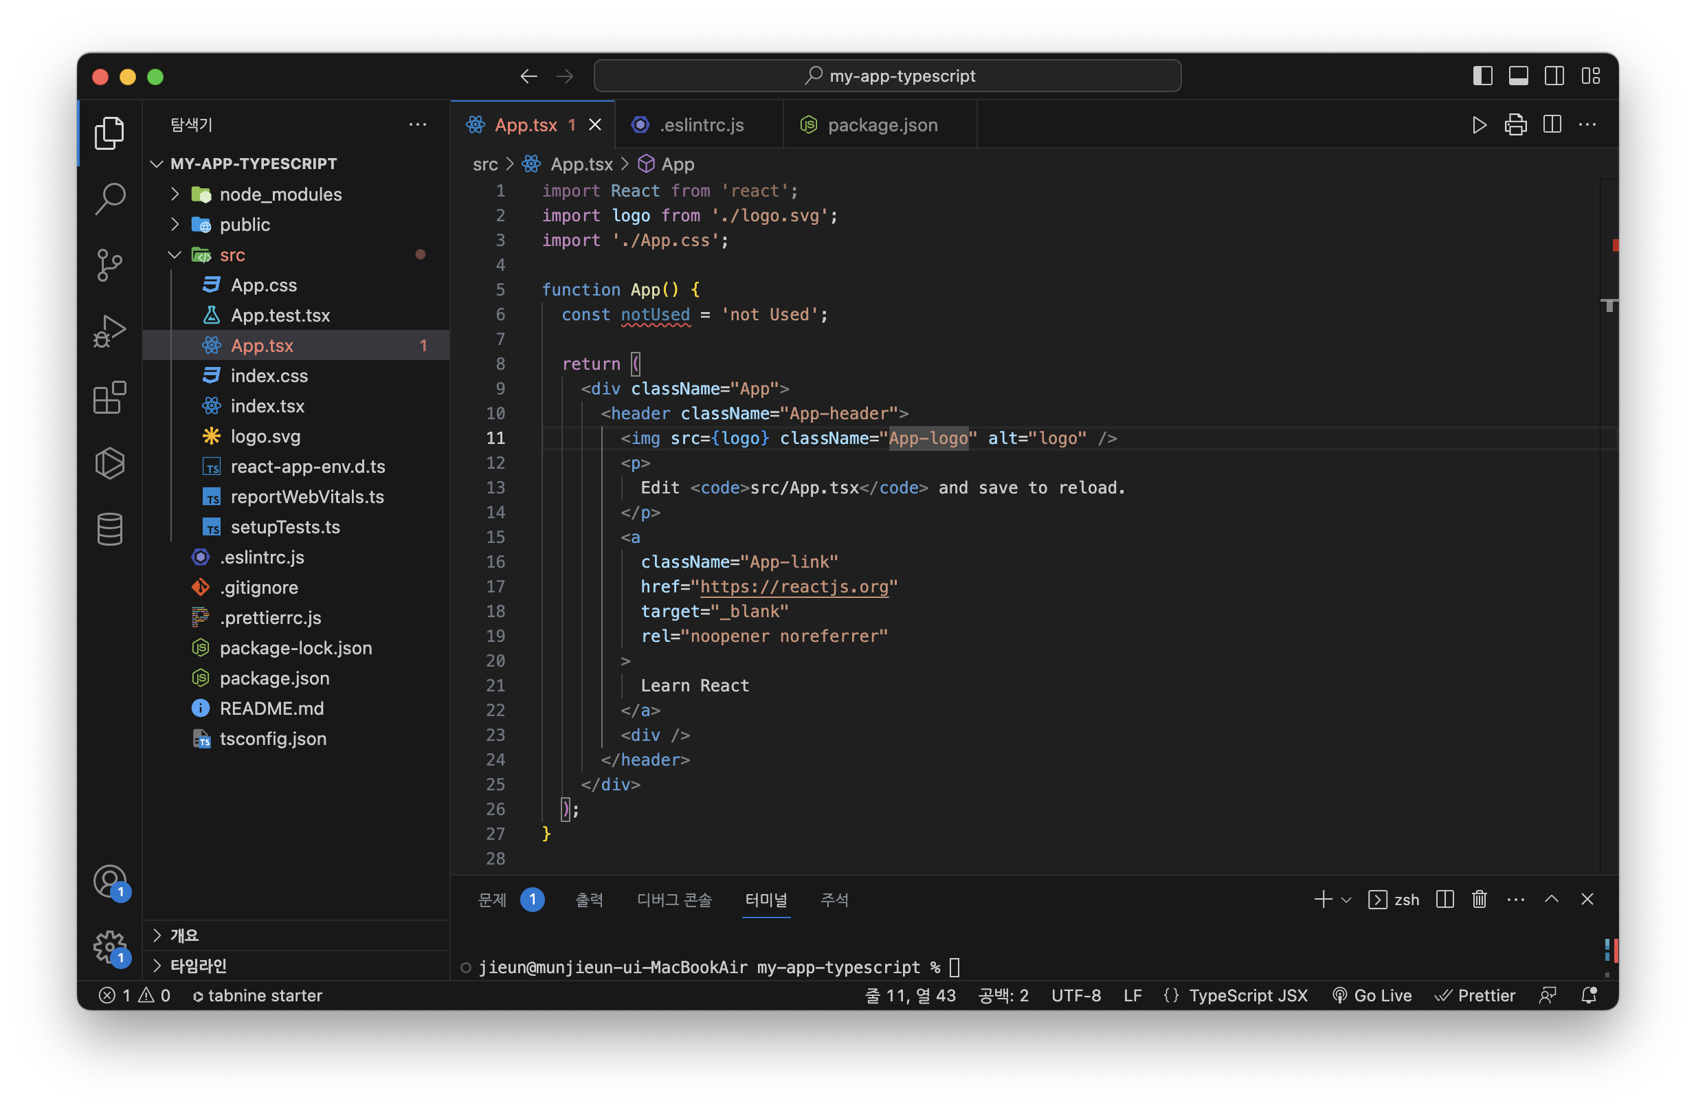Click the printer icon in editor toolbar
Image resolution: width=1696 pixels, height=1112 pixels.
(1515, 125)
